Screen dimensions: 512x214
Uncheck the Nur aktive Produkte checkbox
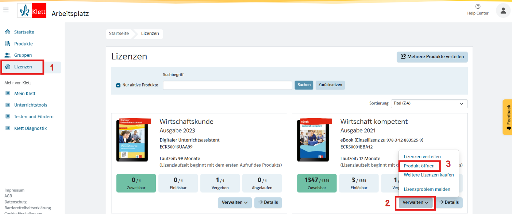point(118,85)
